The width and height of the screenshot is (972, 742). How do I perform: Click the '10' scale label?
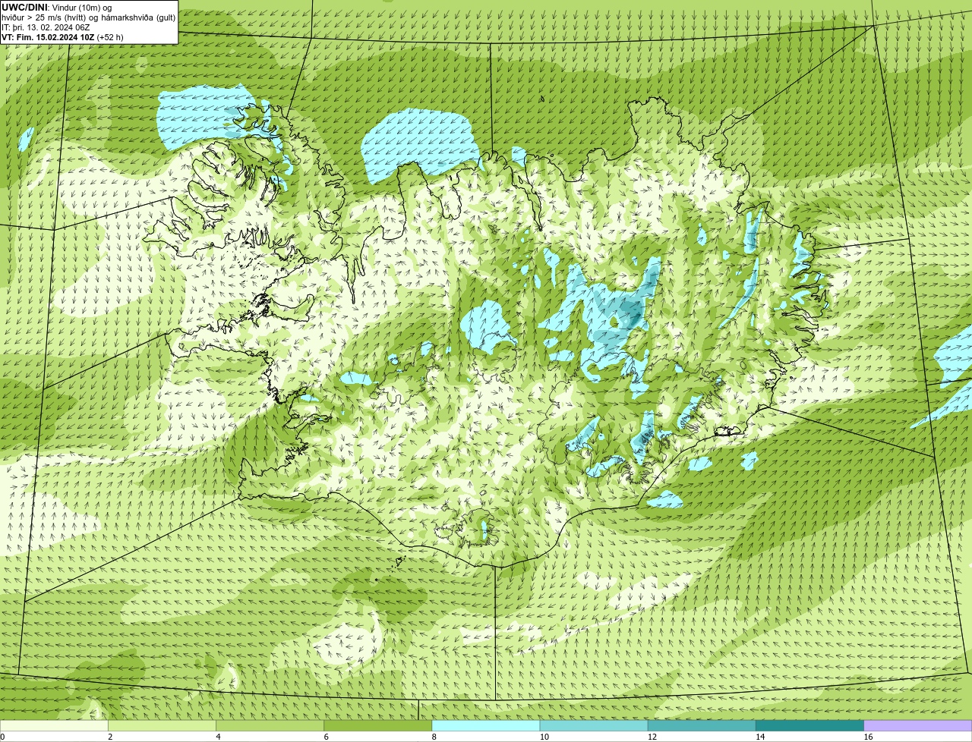pos(544,737)
